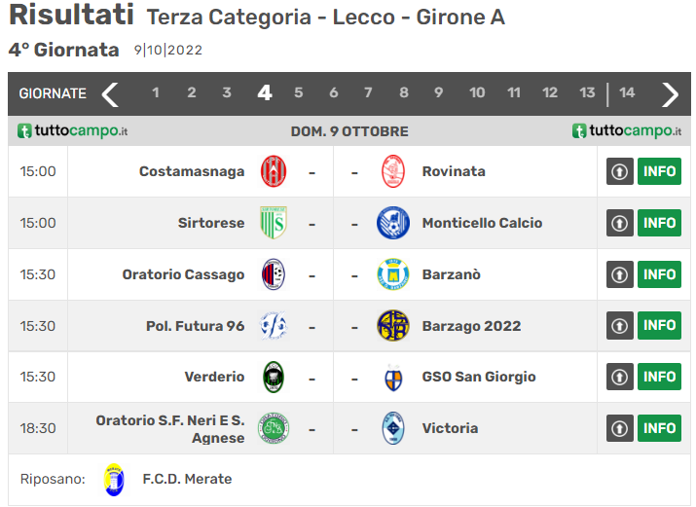
Task: Click the Monticello Calcio team logo
Action: [x=393, y=223]
